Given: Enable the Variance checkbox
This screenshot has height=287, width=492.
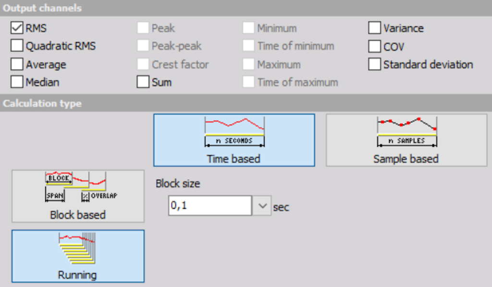Looking at the screenshot, I should pyautogui.click(x=374, y=28).
